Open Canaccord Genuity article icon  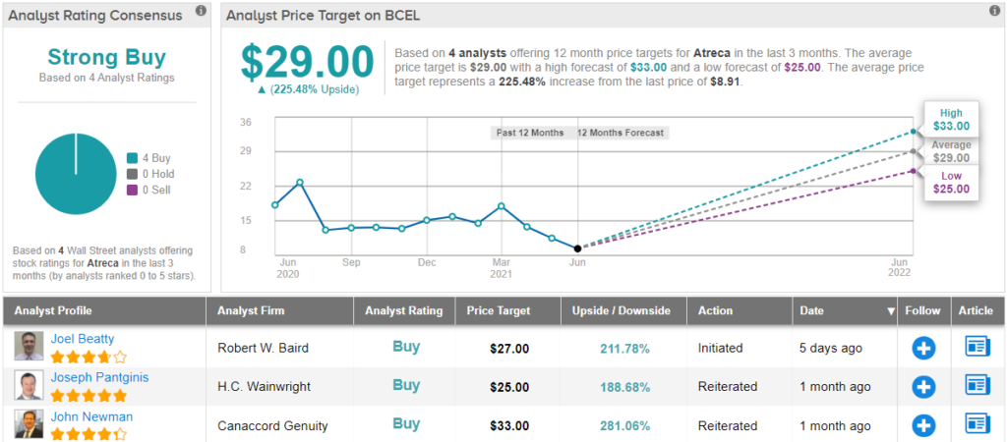click(x=977, y=425)
